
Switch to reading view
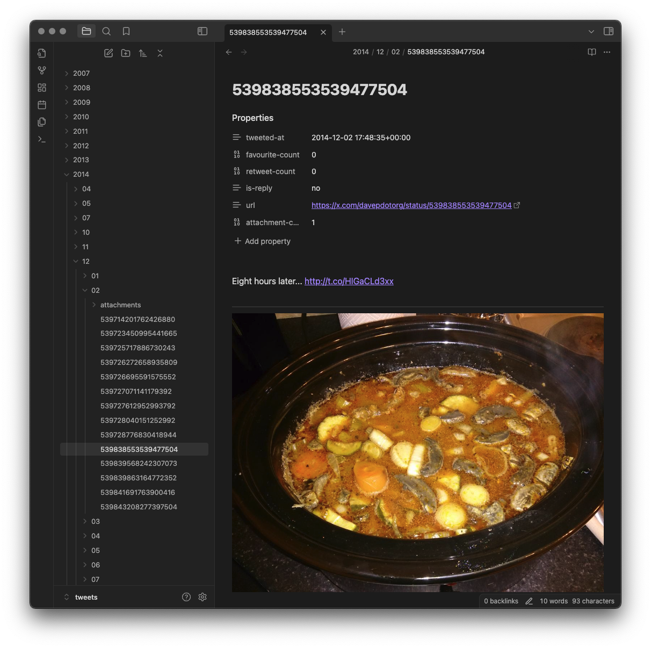pyautogui.click(x=592, y=52)
